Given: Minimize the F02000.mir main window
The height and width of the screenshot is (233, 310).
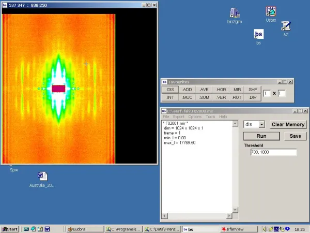Looking at the screenshot, I should pos(295,111).
